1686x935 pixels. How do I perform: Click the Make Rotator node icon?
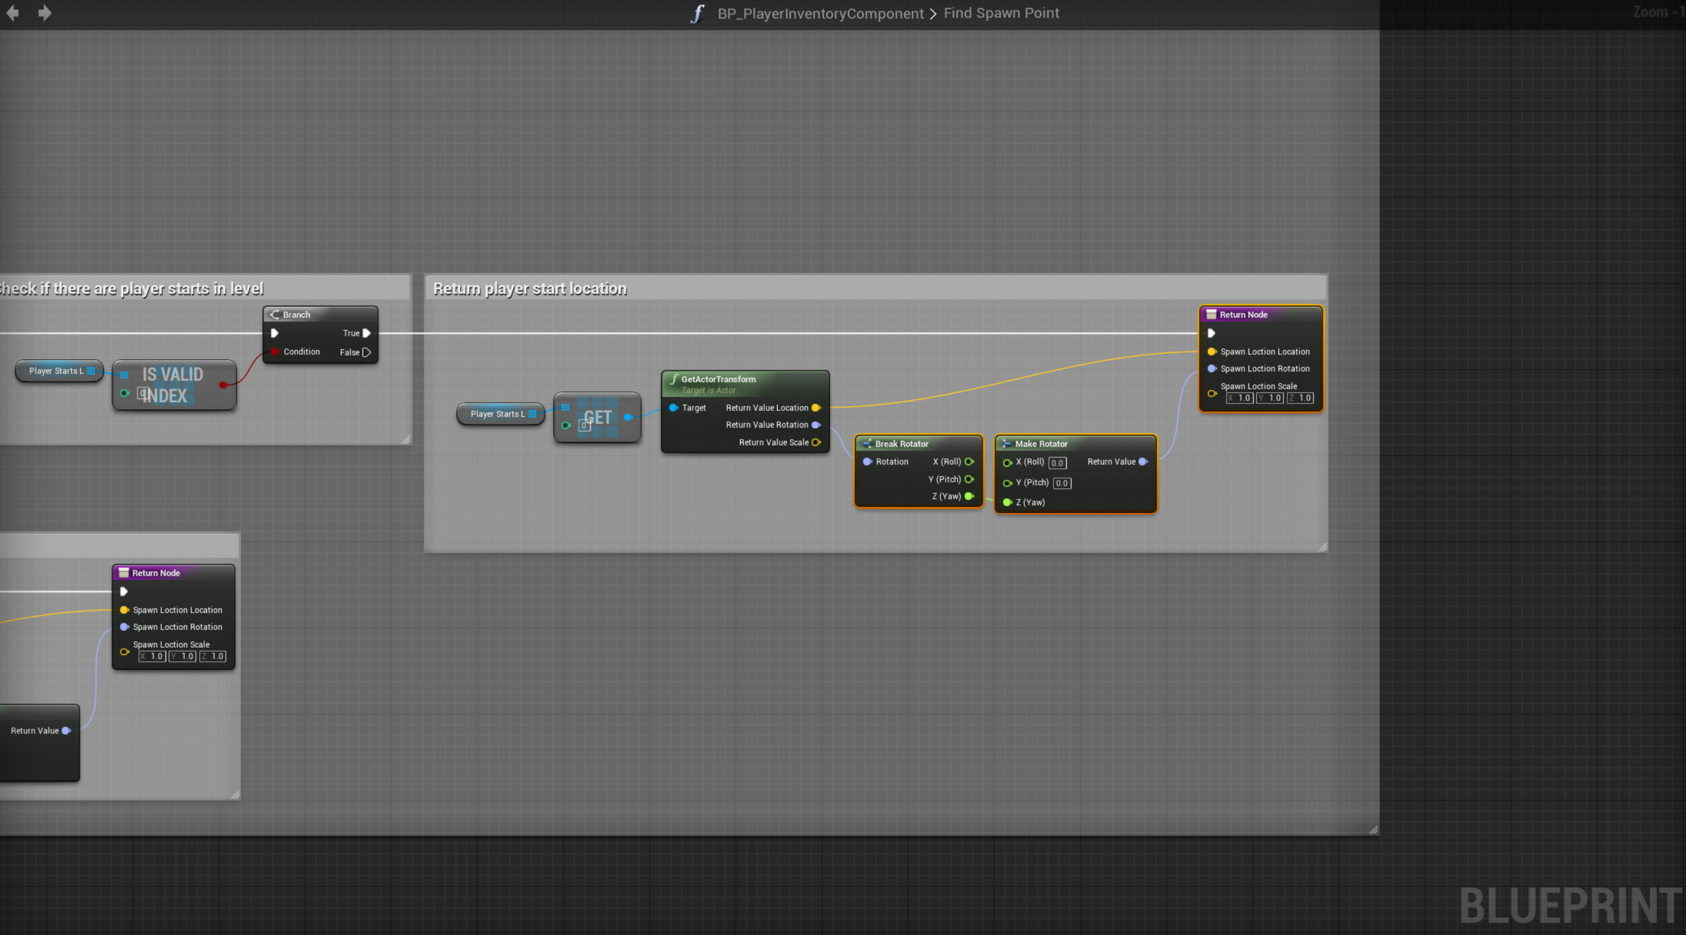click(1007, 444)
